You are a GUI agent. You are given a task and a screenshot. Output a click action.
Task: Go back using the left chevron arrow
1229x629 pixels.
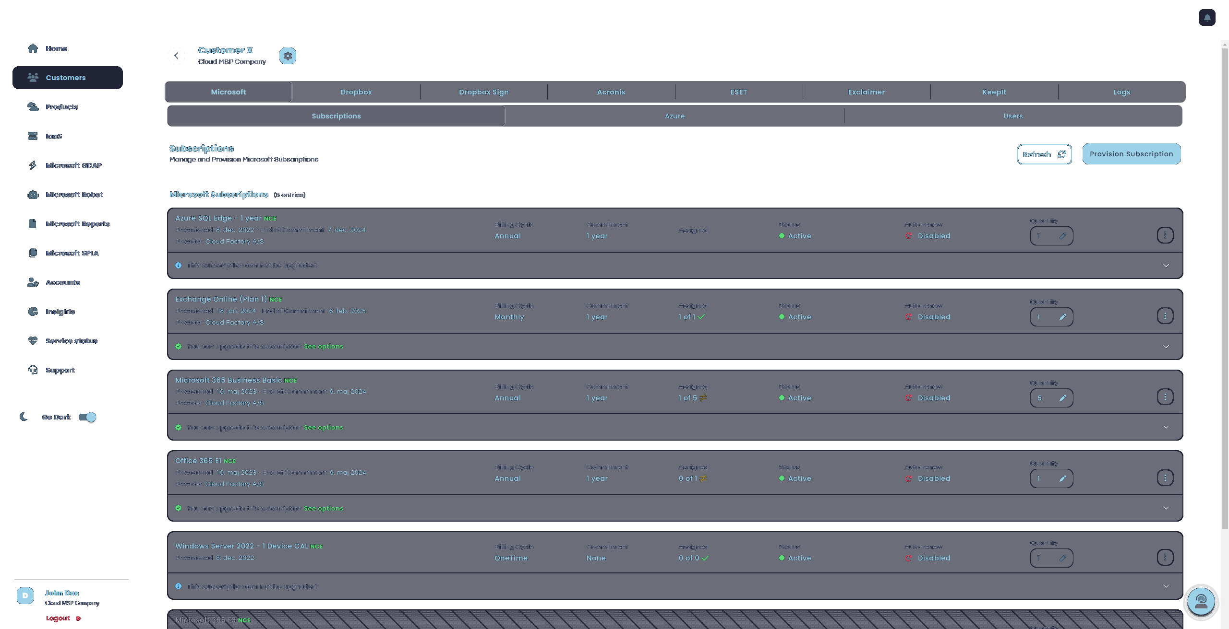(176, 56)
